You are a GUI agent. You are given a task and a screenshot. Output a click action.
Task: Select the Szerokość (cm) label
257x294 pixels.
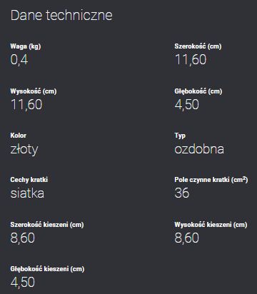click(x=198, y=46)
